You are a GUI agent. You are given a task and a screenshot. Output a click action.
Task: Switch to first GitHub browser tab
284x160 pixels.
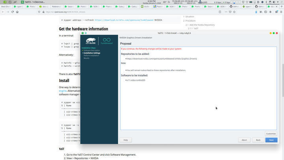pyautogui.click(x=235, y=7)
